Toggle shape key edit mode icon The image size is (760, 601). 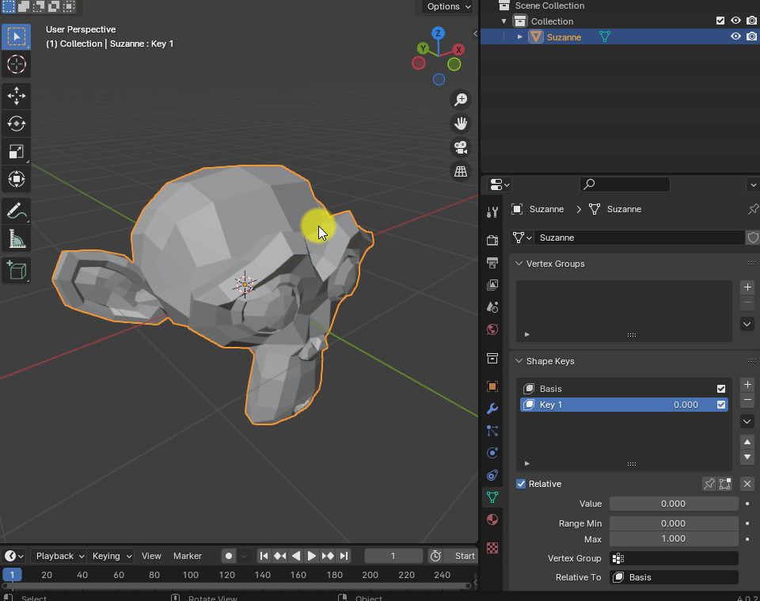725,484
